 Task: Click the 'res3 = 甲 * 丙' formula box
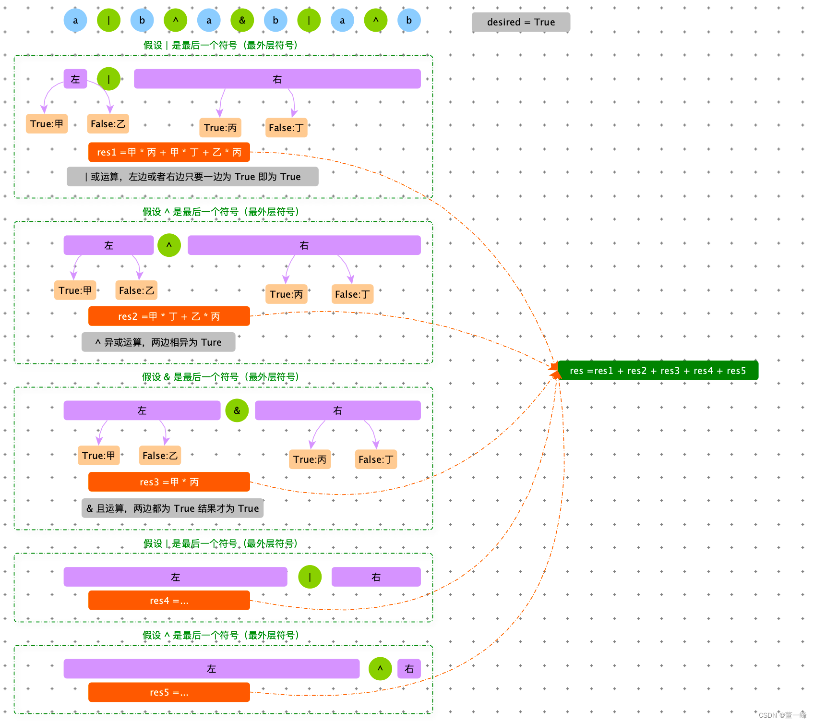point(169,482)
